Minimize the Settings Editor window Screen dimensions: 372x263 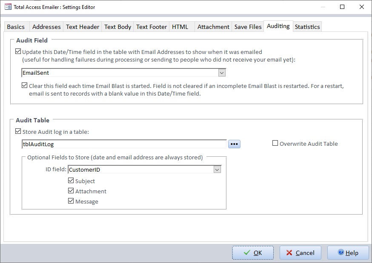pos(323,7)
